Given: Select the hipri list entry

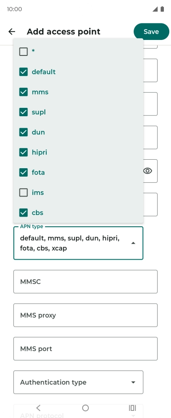Looking at the screenshot, I should coord(78,153).
